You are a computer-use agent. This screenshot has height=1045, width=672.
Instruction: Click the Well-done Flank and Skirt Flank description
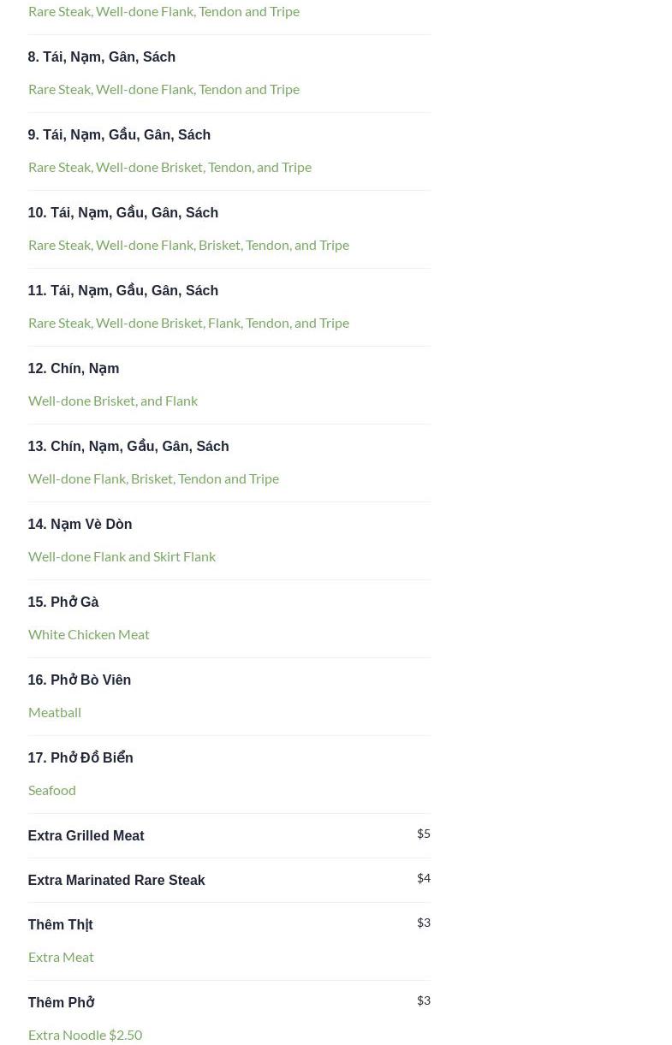pyautogui.click(x=122, y=556)
